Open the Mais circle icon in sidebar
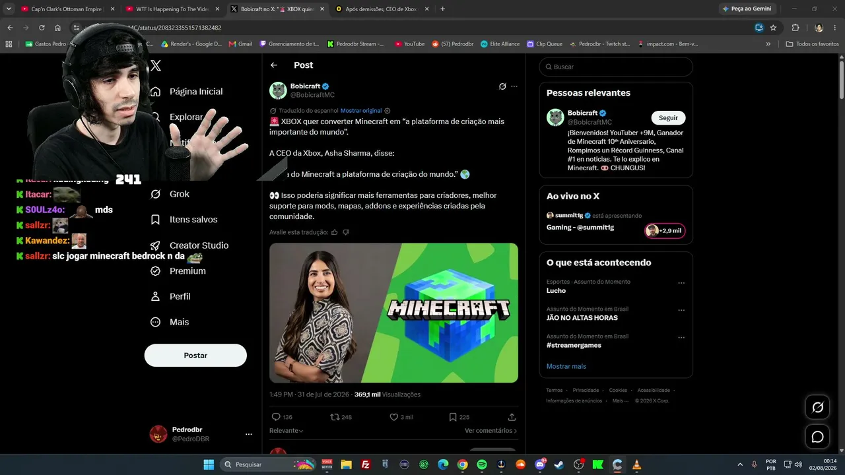 click(156, 322)
